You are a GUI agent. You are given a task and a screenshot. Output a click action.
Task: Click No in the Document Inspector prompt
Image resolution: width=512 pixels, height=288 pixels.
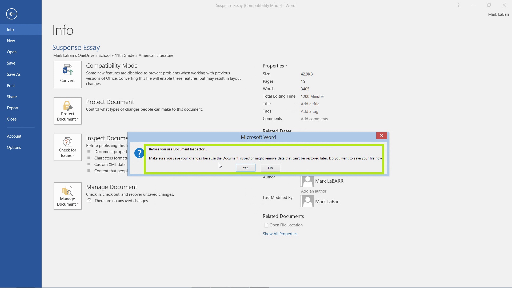[270, 168]
